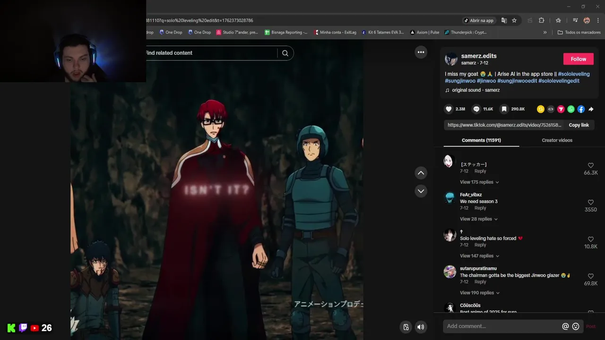Expand View 28 replies
Viewport: 605px width, 340px height.
click(478, 219)
